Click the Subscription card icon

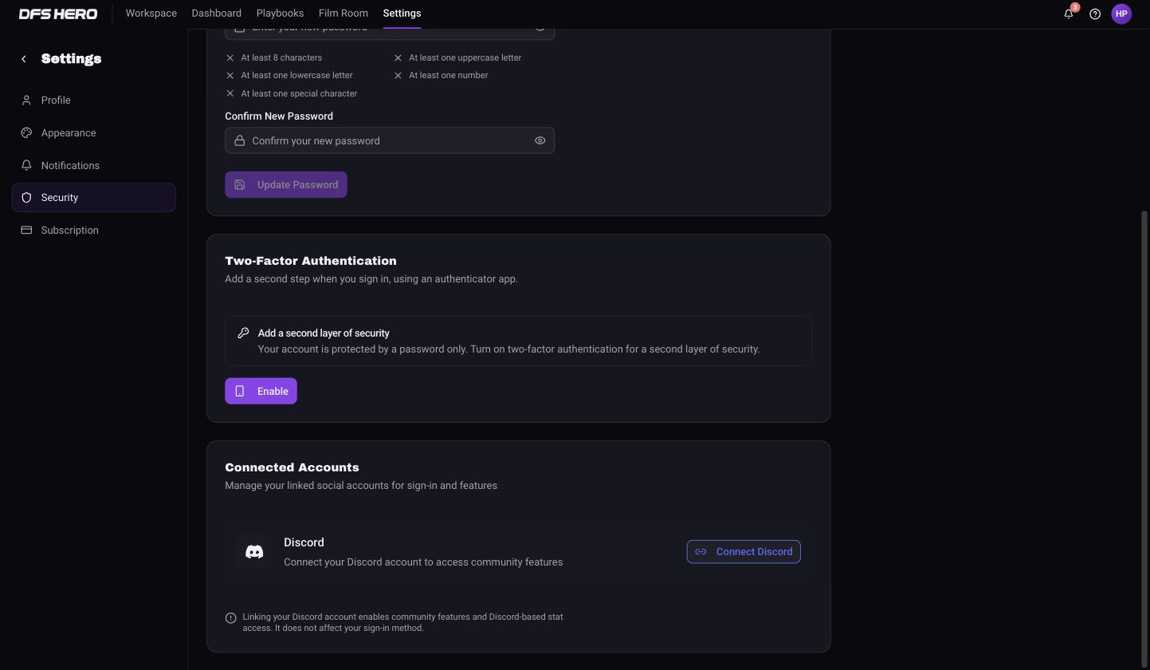[x=26, y=230]
